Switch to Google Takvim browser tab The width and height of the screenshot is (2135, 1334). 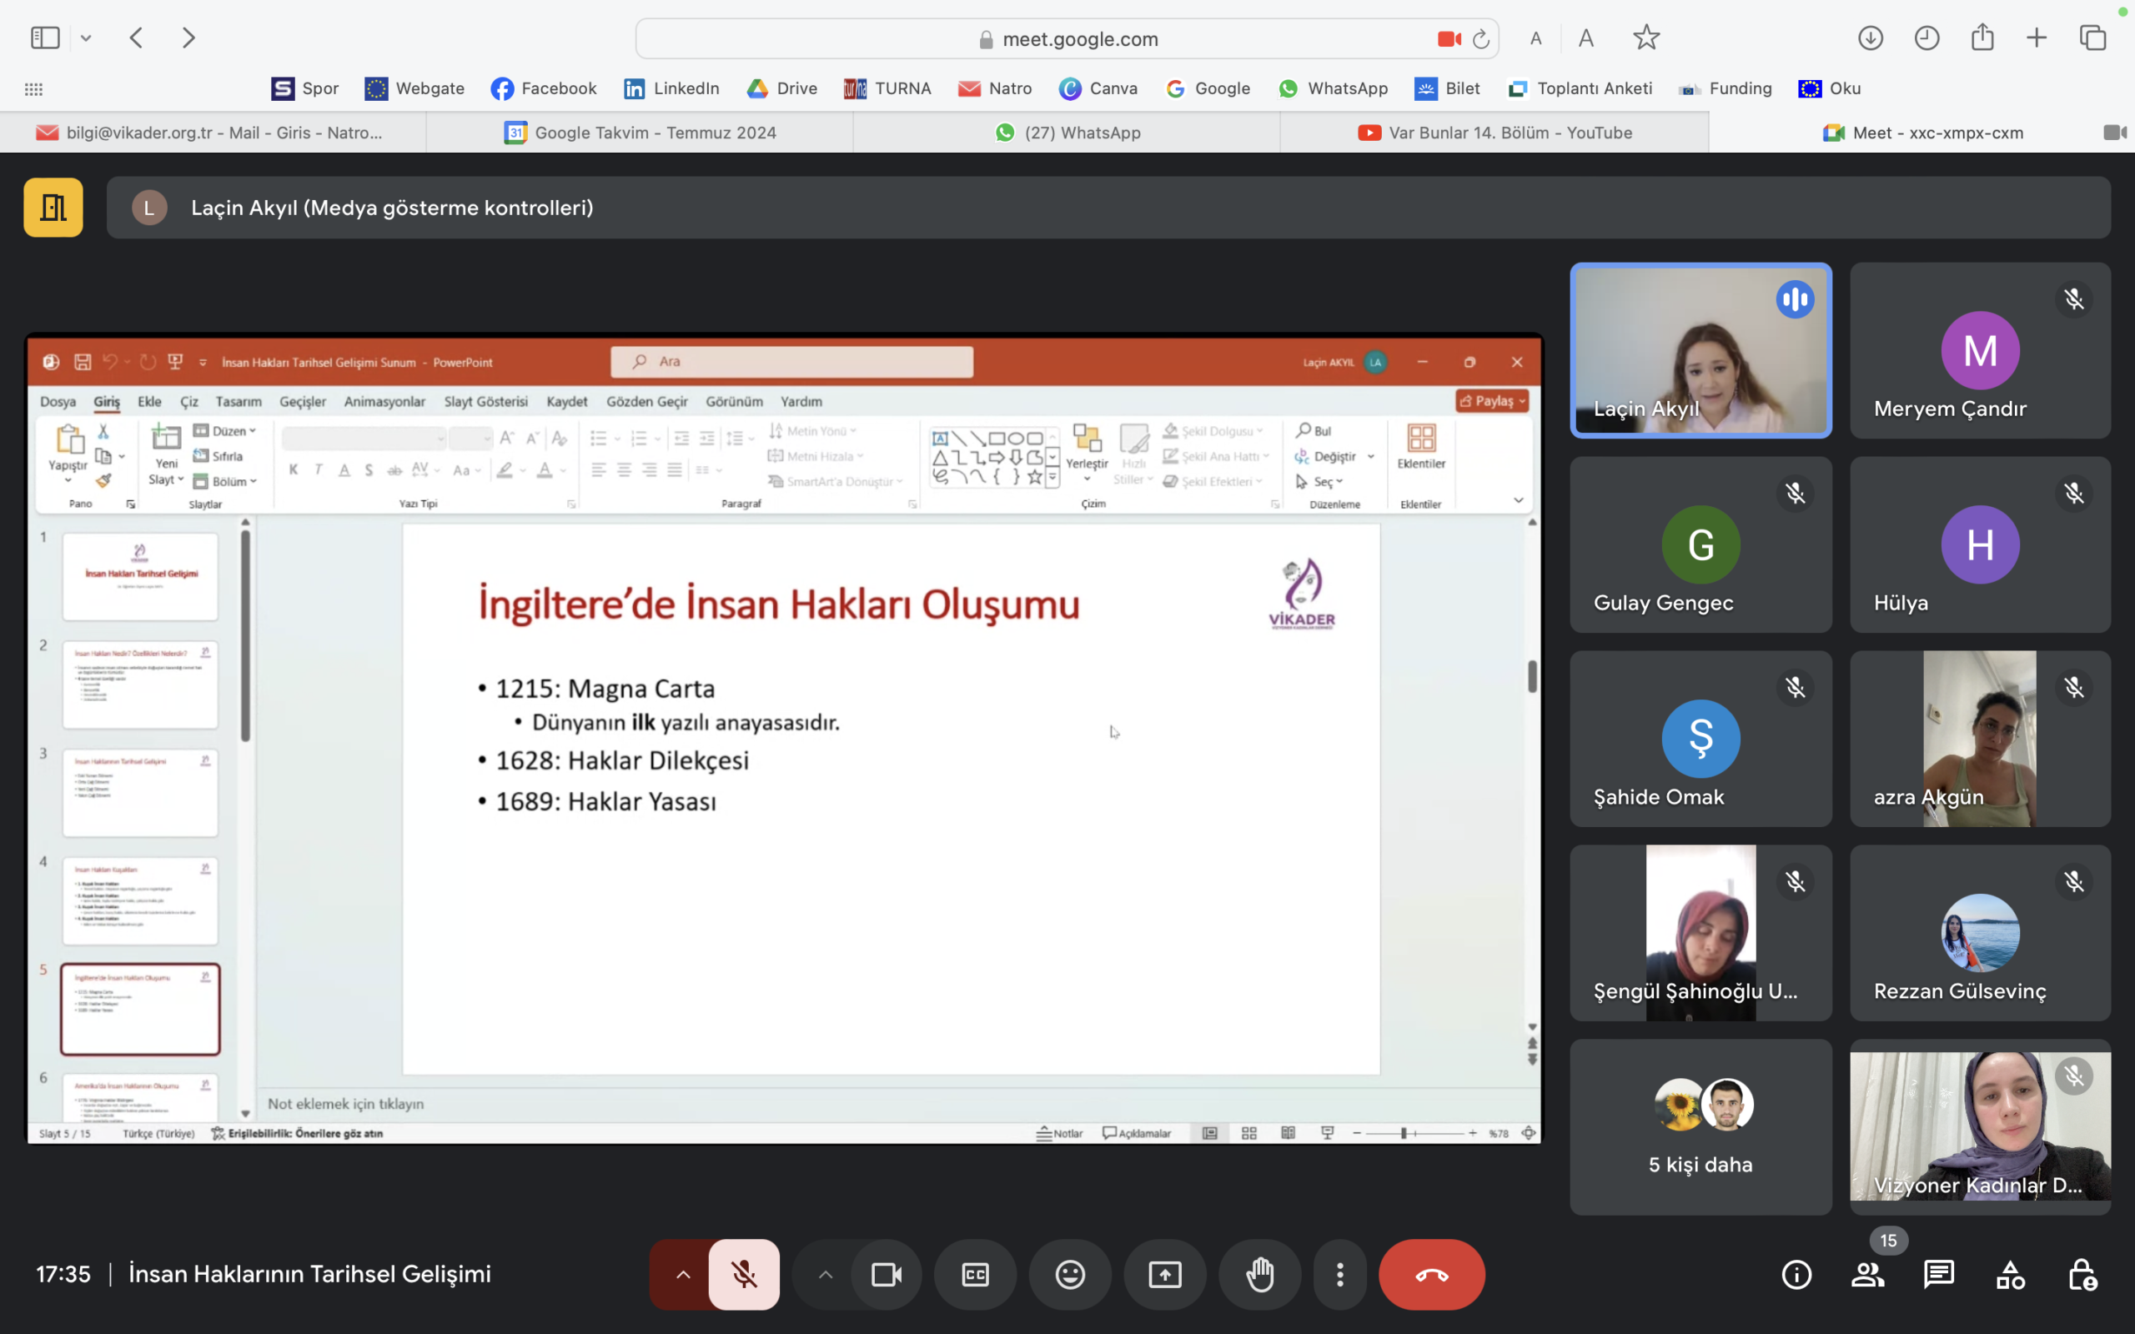[640, 133]
